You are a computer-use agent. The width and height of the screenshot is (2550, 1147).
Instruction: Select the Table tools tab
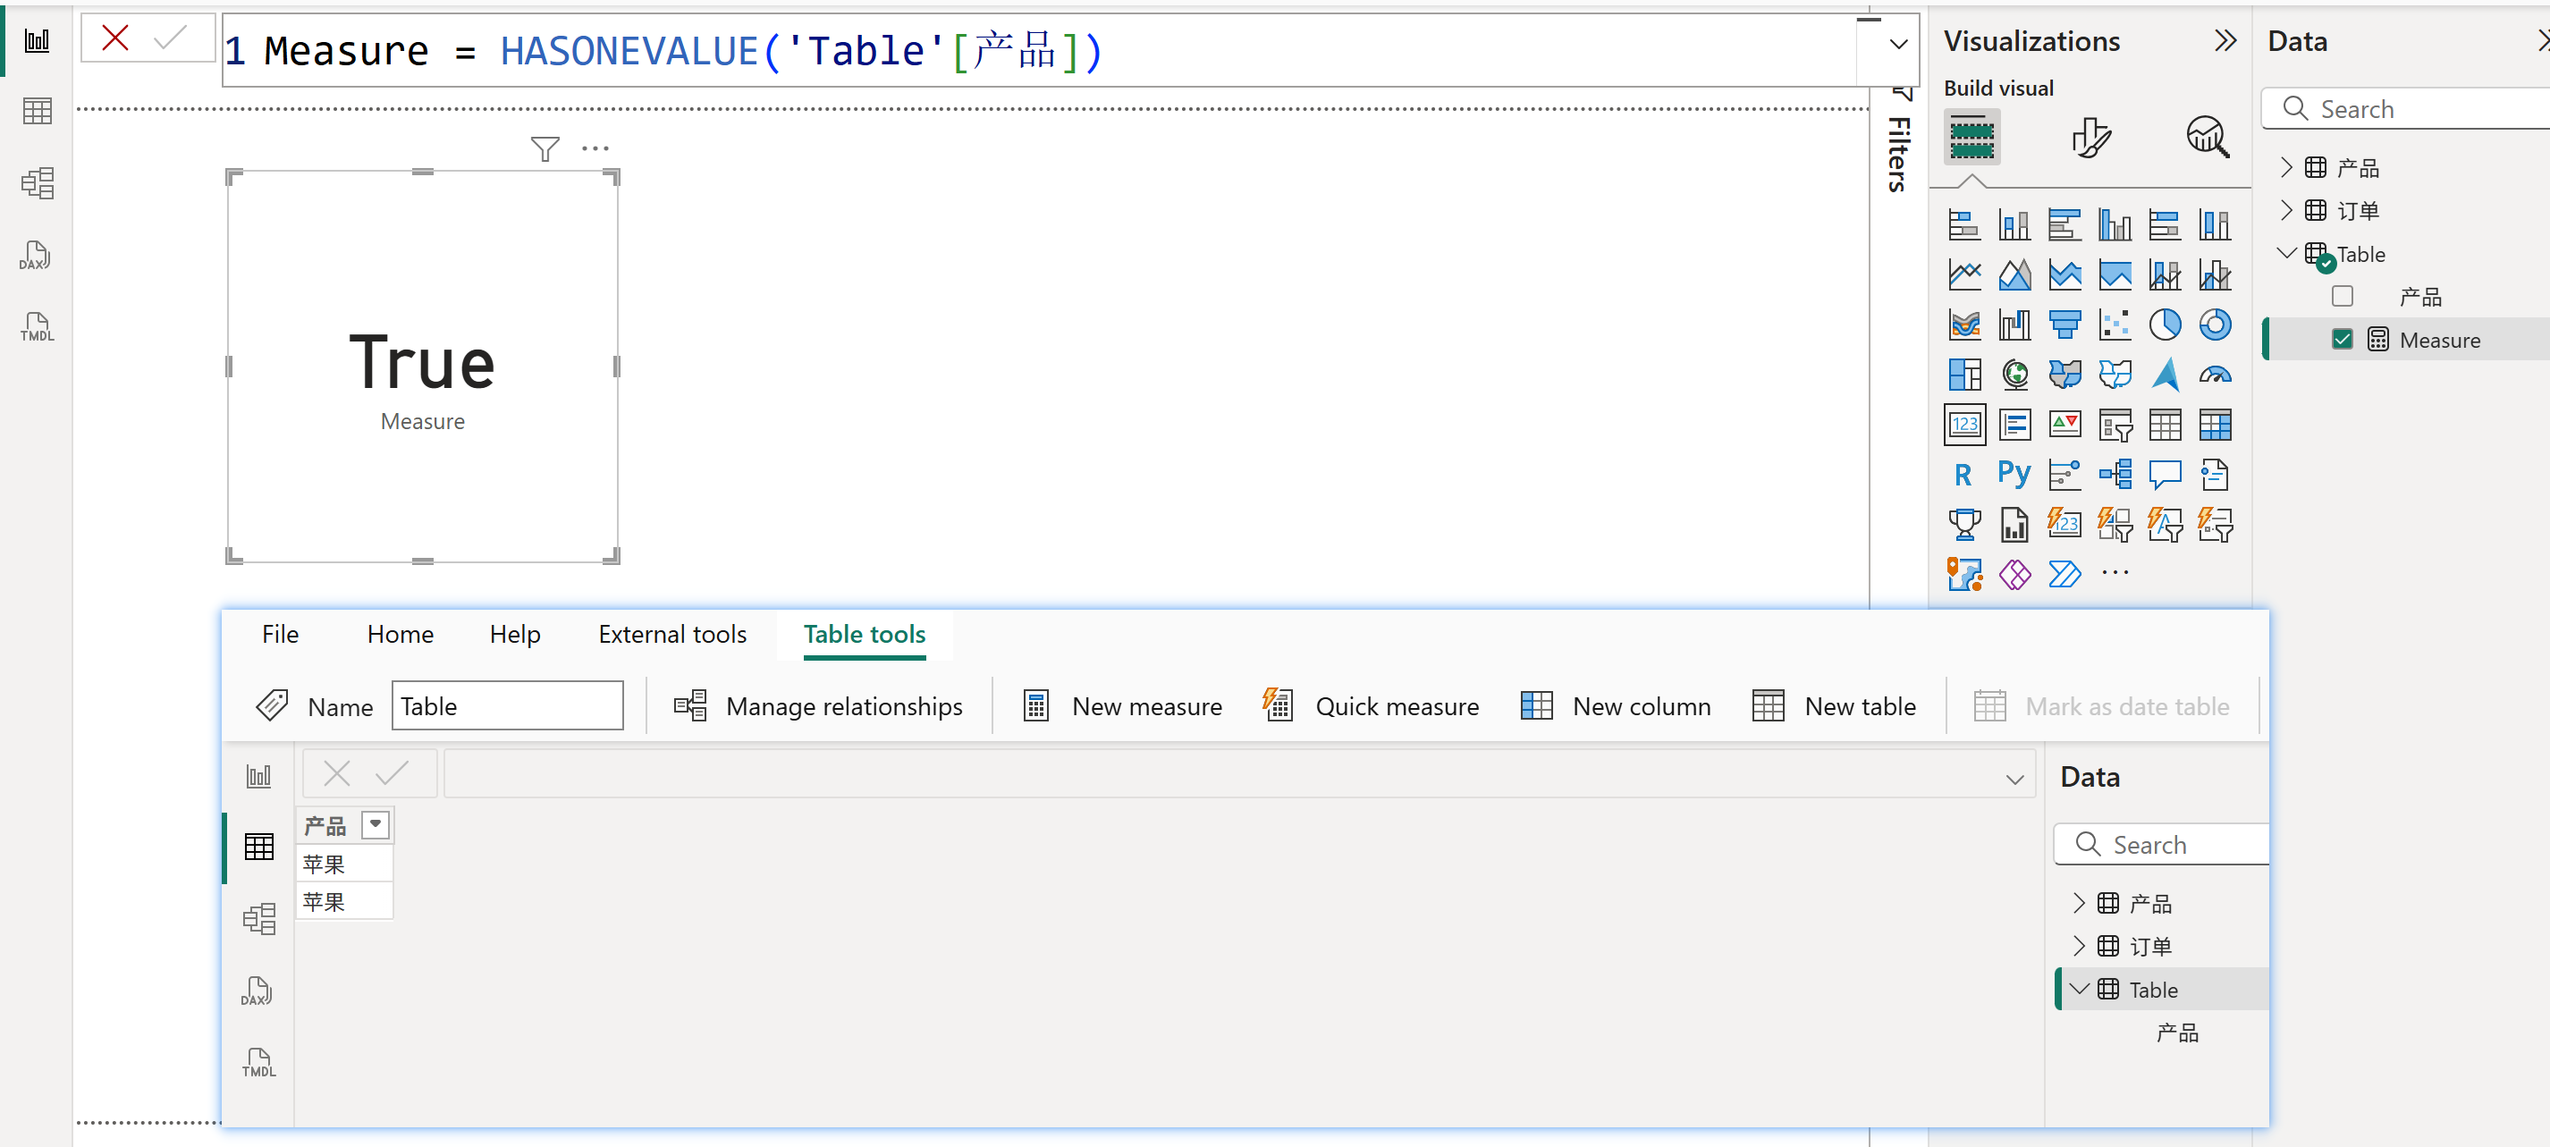point(865,635)
